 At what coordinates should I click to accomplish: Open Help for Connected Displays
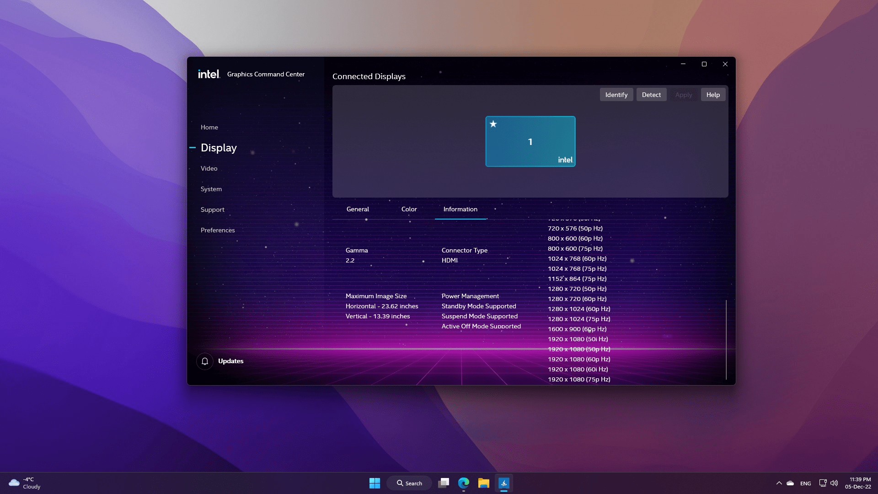click(x=713, y=94)
